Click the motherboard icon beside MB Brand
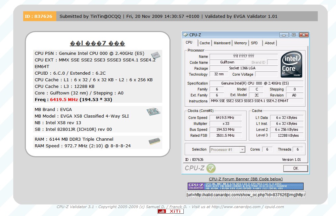Viewport: 336px width, 216px height. 153,111
